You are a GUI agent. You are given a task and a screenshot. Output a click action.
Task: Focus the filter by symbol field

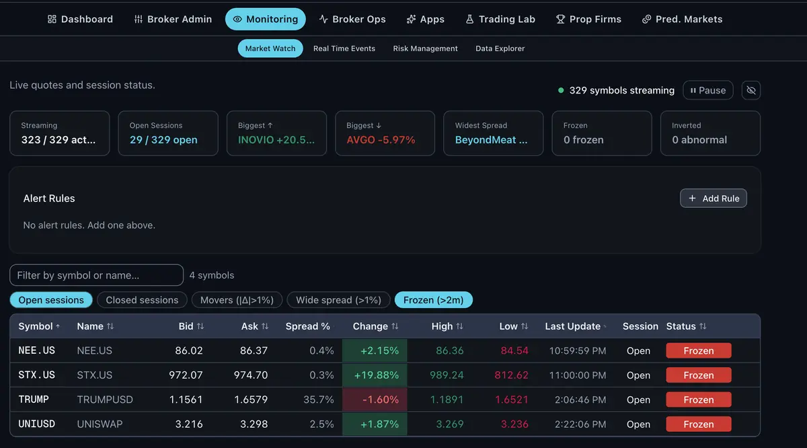click(96, 275)
